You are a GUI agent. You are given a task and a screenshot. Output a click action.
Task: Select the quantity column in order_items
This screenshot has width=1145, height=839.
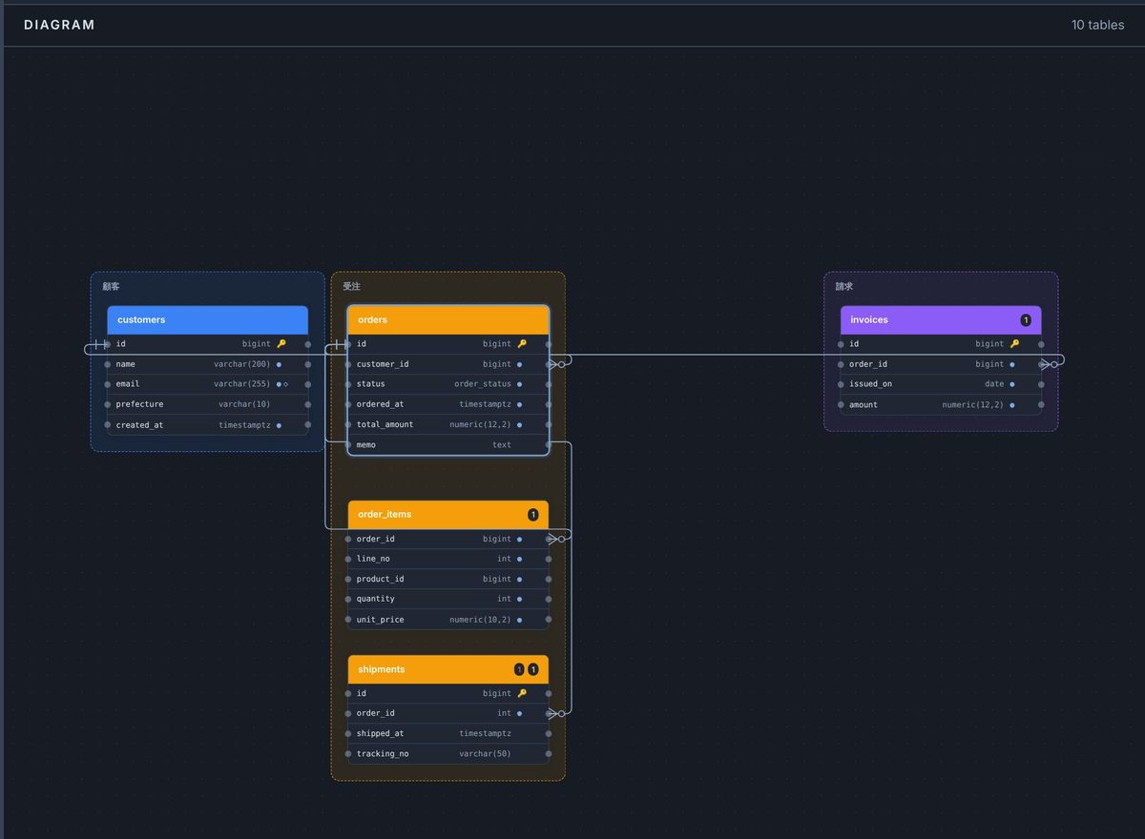pos(448,599)
